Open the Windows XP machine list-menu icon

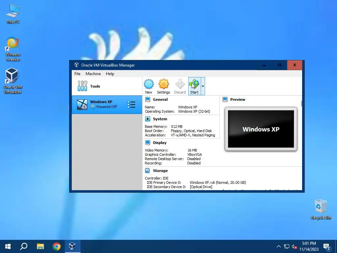coord(131,104)
